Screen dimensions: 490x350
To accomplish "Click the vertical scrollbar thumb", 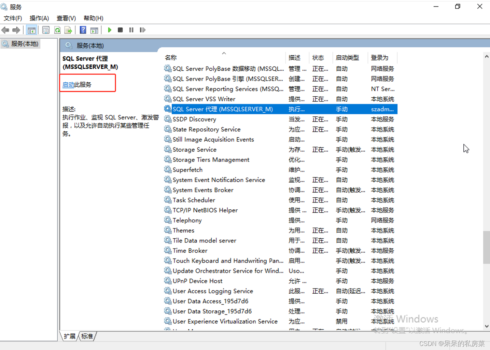I will 487,247.
